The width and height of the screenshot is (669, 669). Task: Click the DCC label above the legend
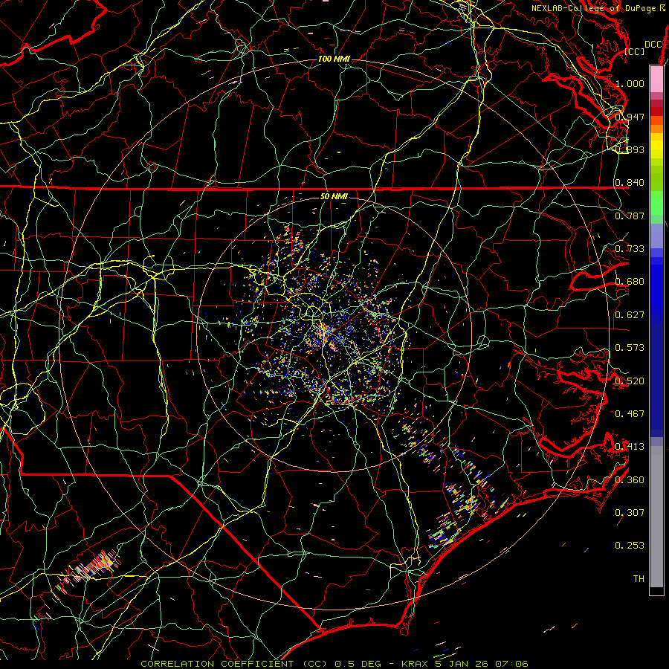tap(653, 45)
